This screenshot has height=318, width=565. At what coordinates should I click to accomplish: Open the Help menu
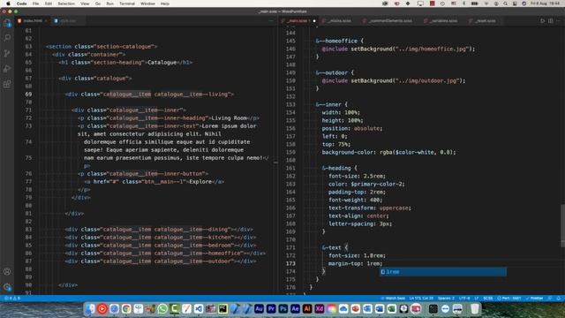point(165,4)
